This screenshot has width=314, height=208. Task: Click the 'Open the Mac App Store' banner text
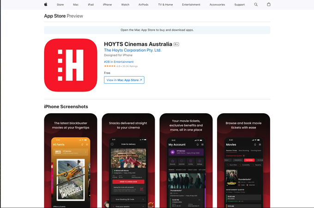(157, 30)
